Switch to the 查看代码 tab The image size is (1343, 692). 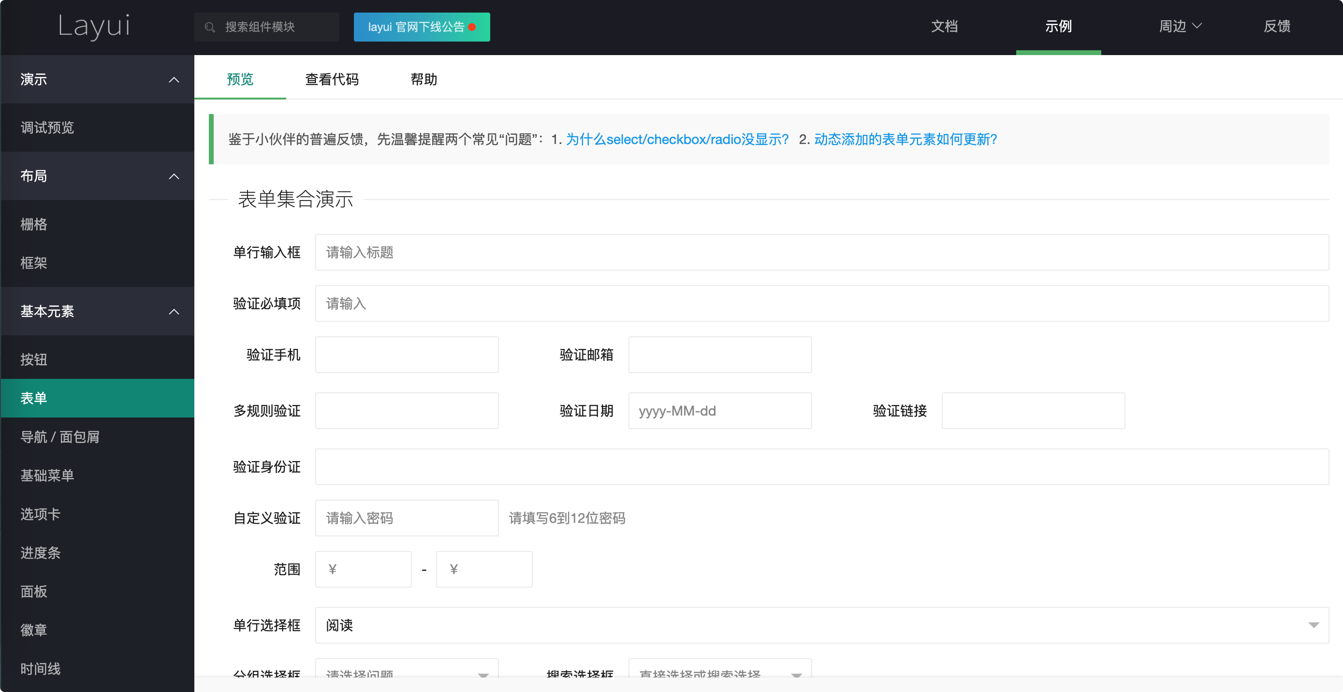tap(332, 79)
